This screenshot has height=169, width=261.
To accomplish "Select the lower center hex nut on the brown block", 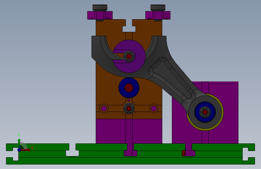I will [x=129, y=109].
